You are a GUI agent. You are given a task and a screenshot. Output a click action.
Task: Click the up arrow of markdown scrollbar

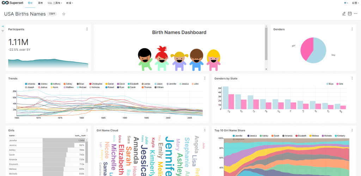click(266, 26)
